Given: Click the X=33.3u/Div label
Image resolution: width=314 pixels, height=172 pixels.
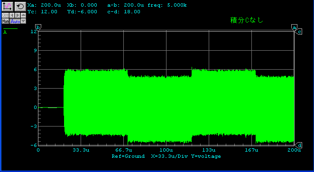Looking at the screenshot, I should tap(169, 156).
